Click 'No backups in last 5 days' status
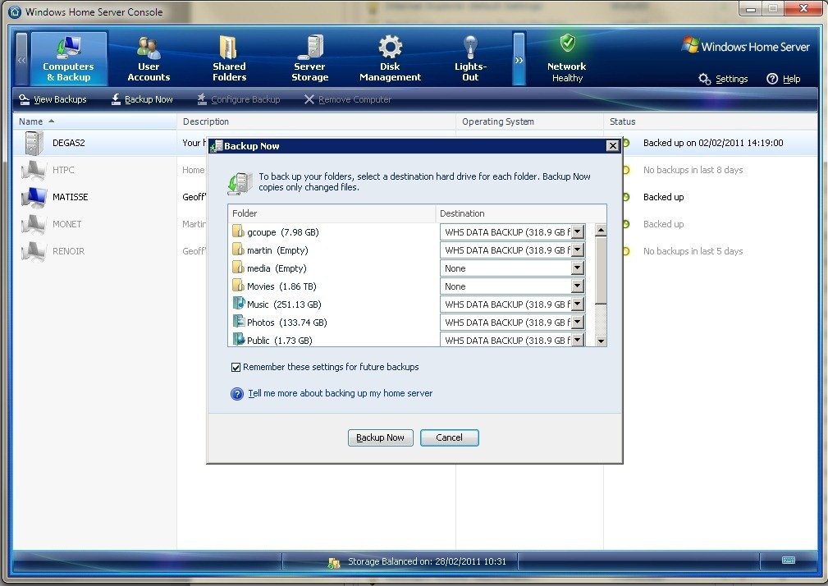This screenshot has width=828, height=586. click(x=693, y=251)
